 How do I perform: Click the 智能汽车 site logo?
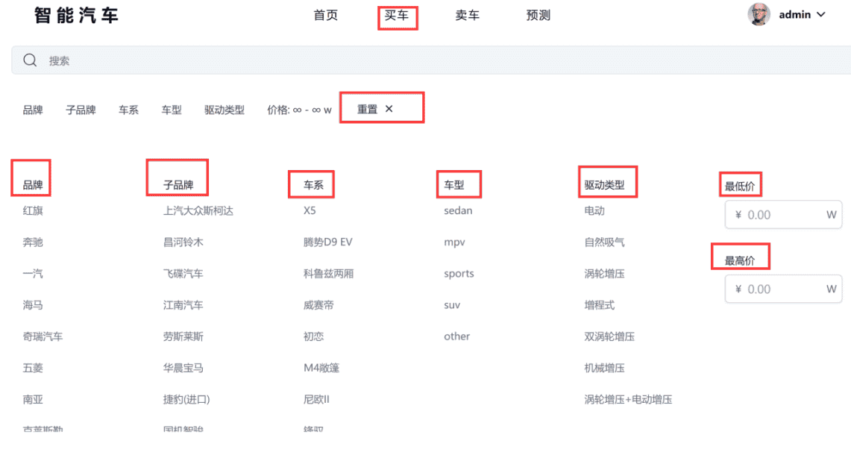click(76, 16)
